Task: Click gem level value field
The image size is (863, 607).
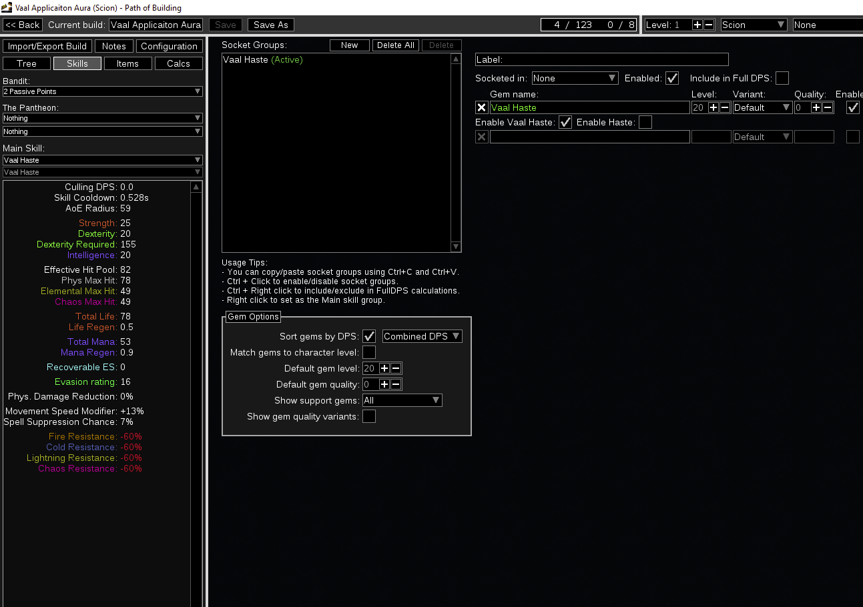Action: (x=699, y=107)
